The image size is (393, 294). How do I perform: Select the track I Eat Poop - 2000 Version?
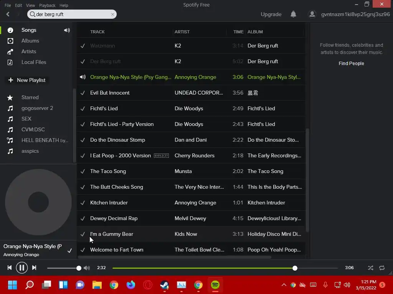pos(120,155)
